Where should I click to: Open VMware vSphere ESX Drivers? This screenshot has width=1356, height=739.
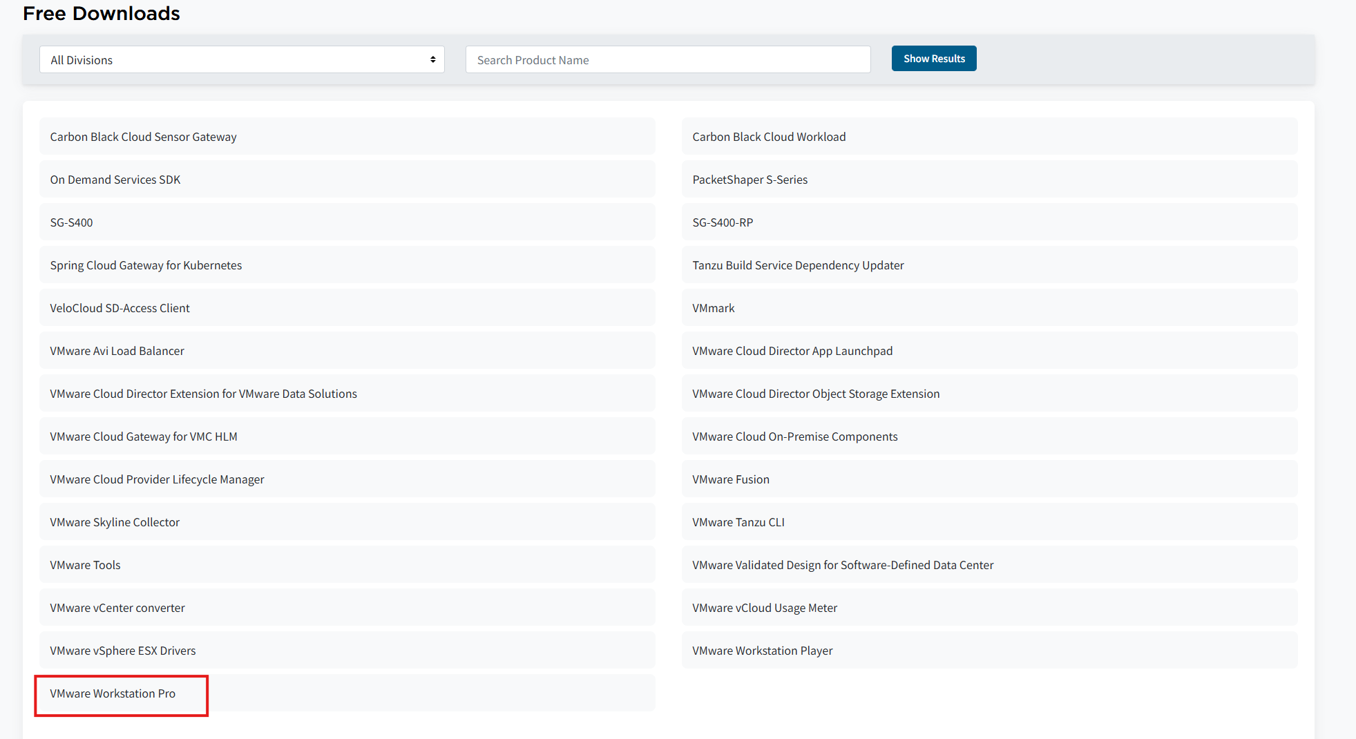tap(347, 651)
